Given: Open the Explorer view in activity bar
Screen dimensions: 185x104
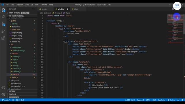Looking at the screenshot, I should 3,10.
